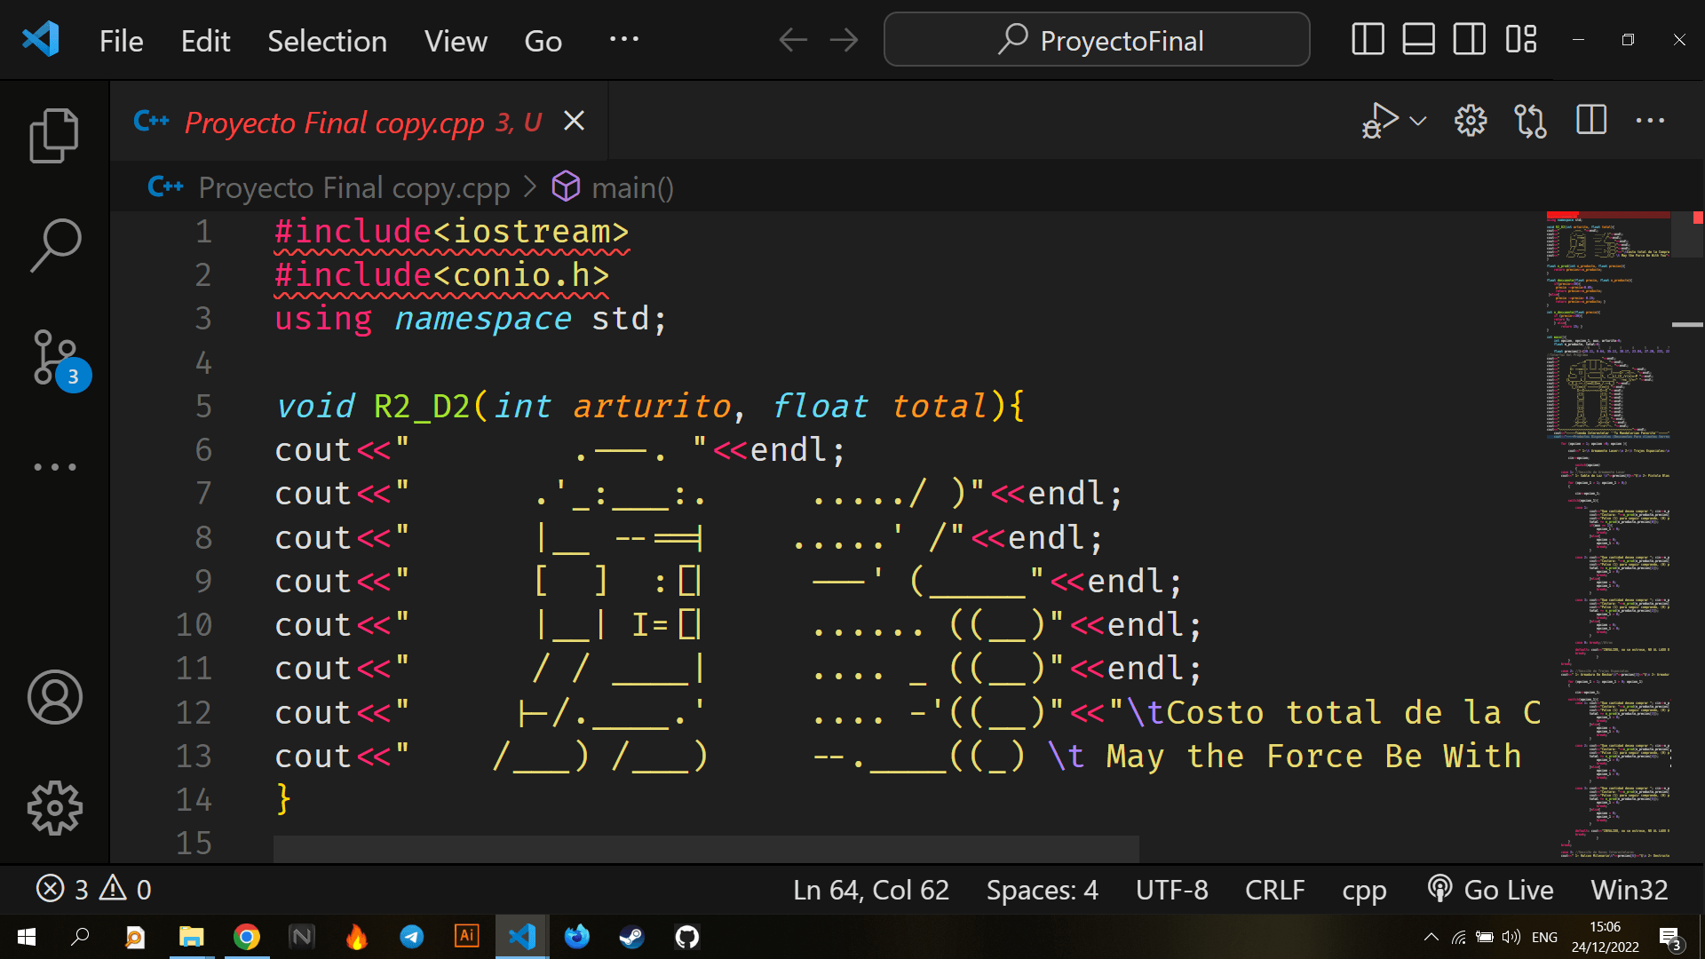Close the Proyecto Final copy.cpp tab
The height and width of the screenshot is (959, 1705).
575,121
